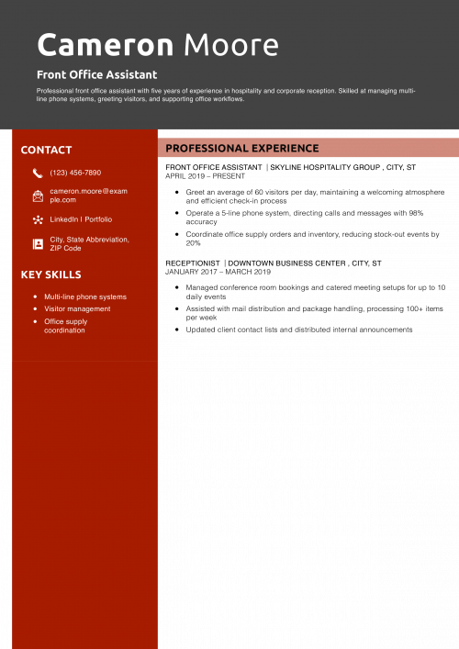The image size is (459, 649).
Task: Select the Front Office Assistant subtitle
Action: [x=97, y=74]
